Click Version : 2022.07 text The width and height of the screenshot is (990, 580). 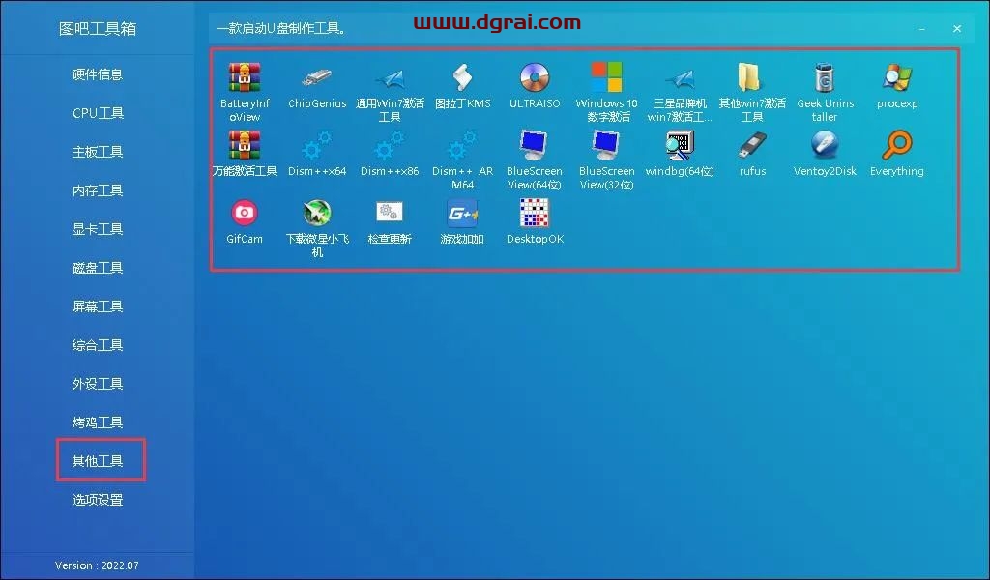97,565
